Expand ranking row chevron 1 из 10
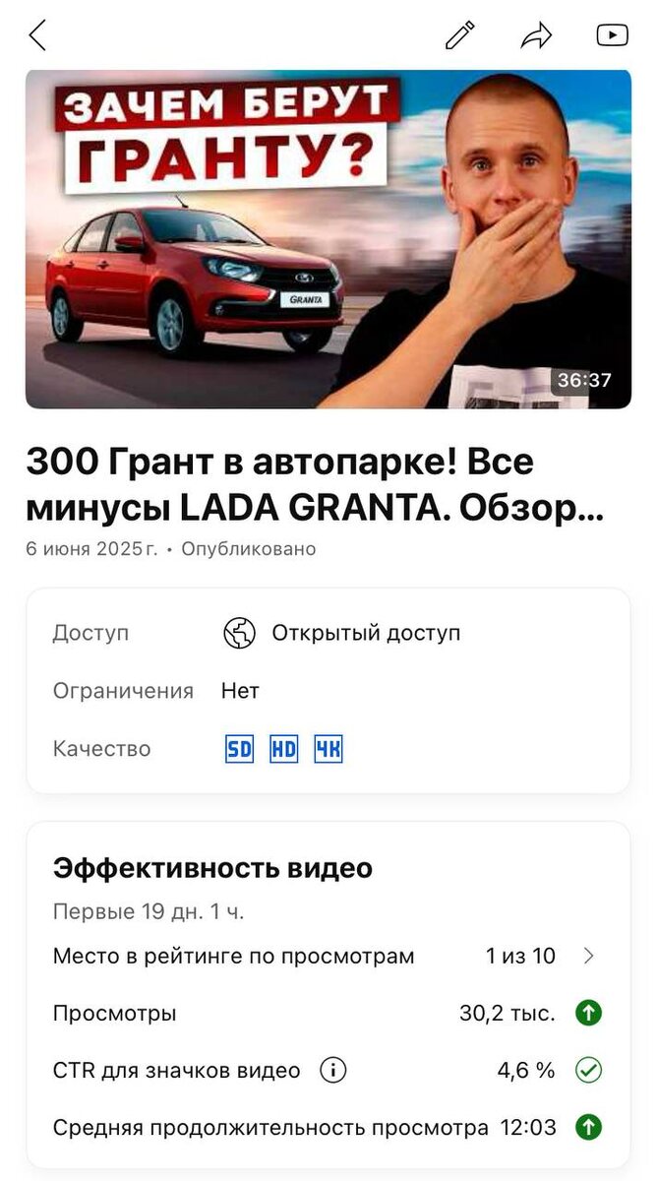657x1181 pixels. (588, 956)
